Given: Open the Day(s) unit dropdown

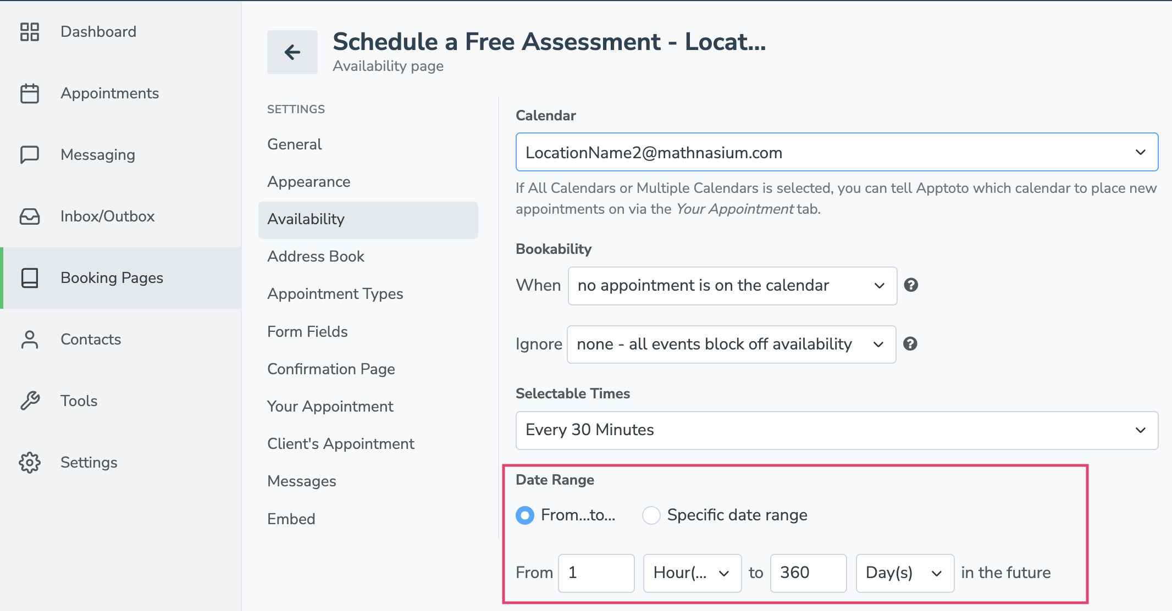Looking at the screenshot, I should [x=905, y=573].
